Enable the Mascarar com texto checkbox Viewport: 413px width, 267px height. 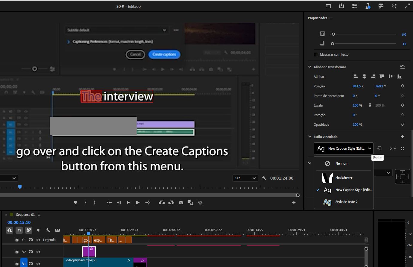pyautogui.click(x=315, y=54)
